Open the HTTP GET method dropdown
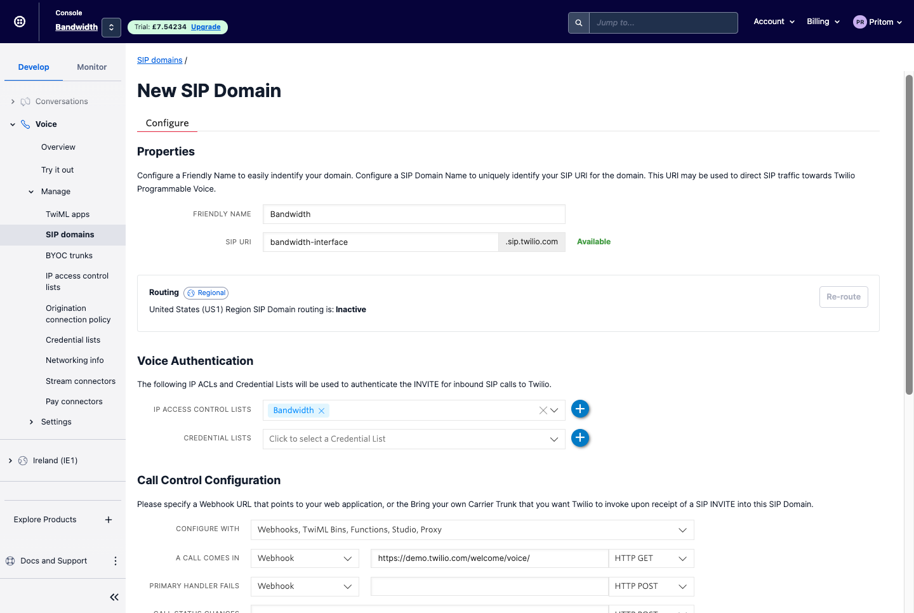The image size is (914, 613). pos(651,558)
